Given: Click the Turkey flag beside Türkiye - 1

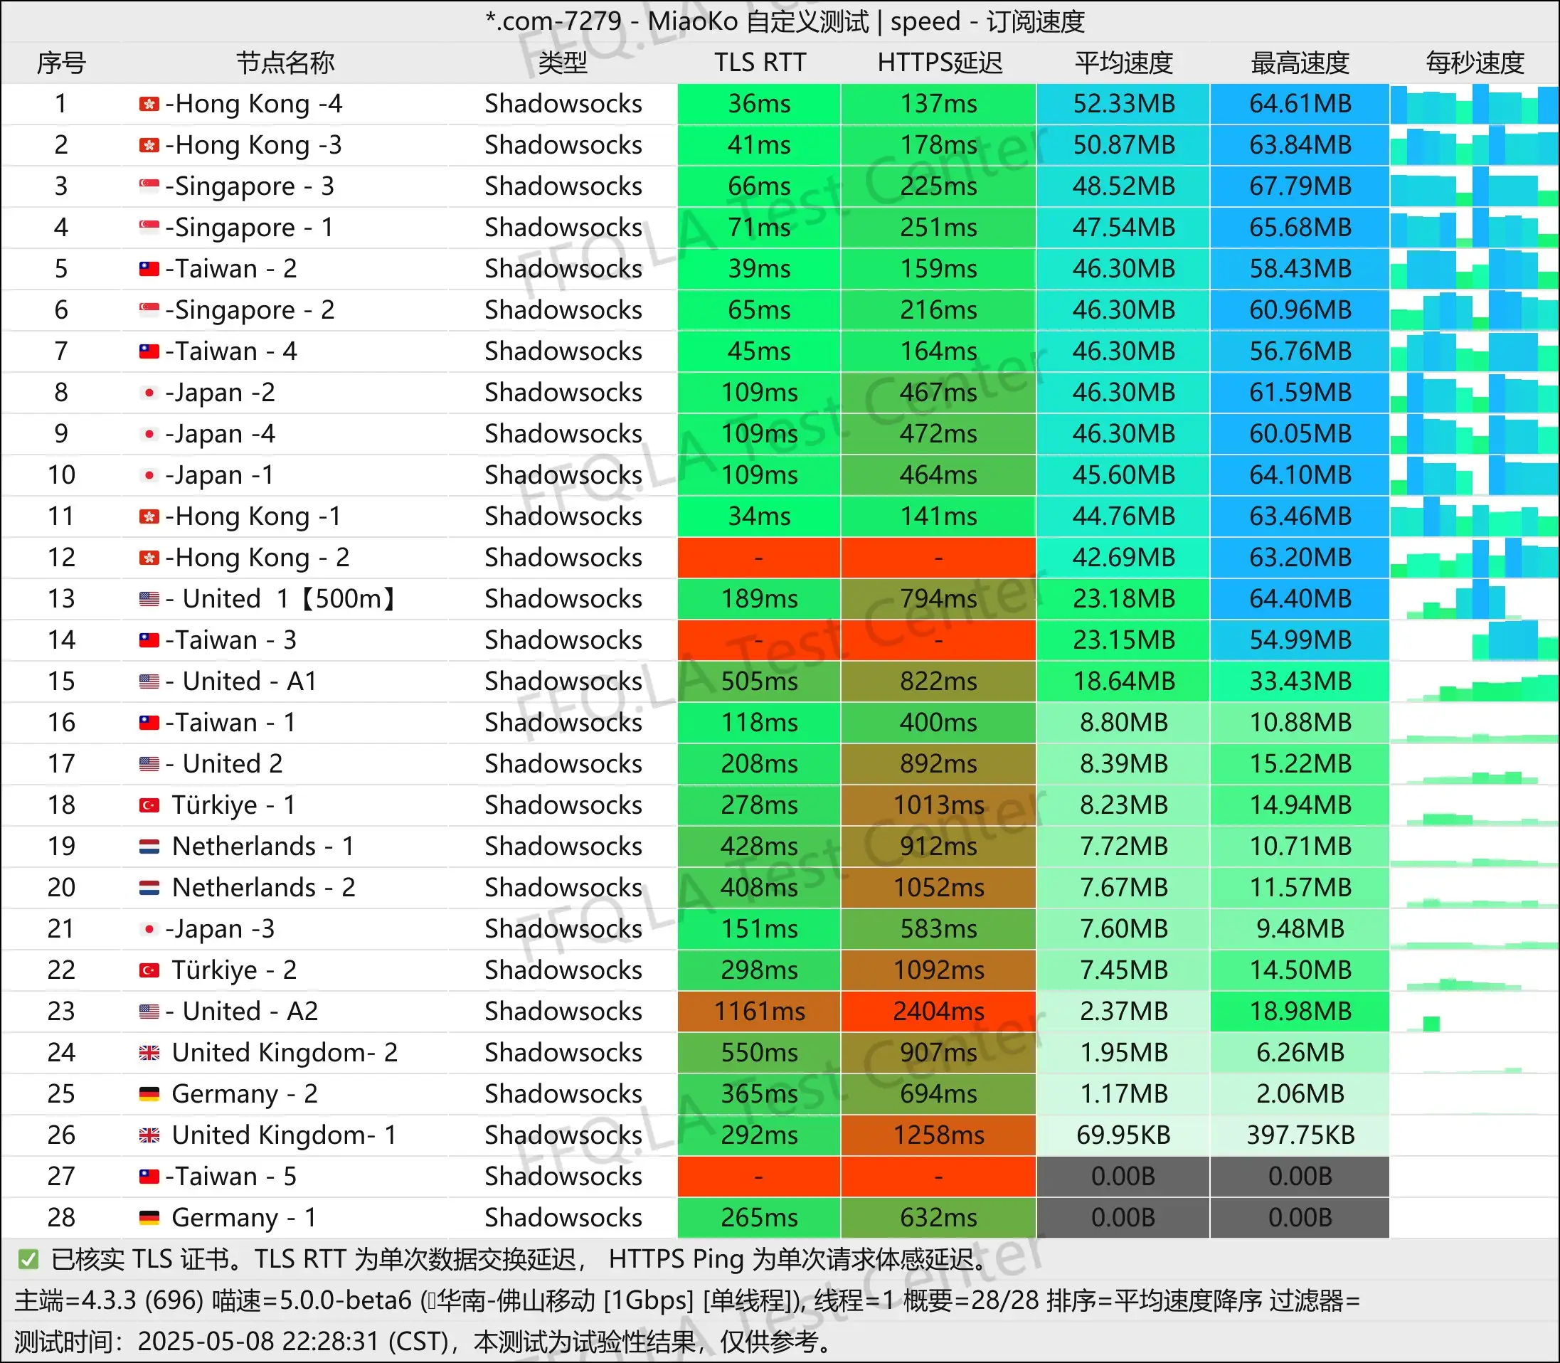Looking at the screenshot, I should pos(149,805).
